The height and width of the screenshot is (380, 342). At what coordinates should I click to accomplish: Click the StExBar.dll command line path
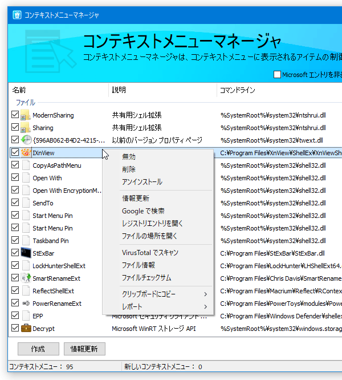coord(272,253)
